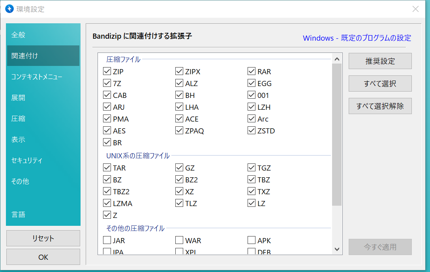Enable the APK checkbox
The image size is (430, 272).
pos(252,240)
